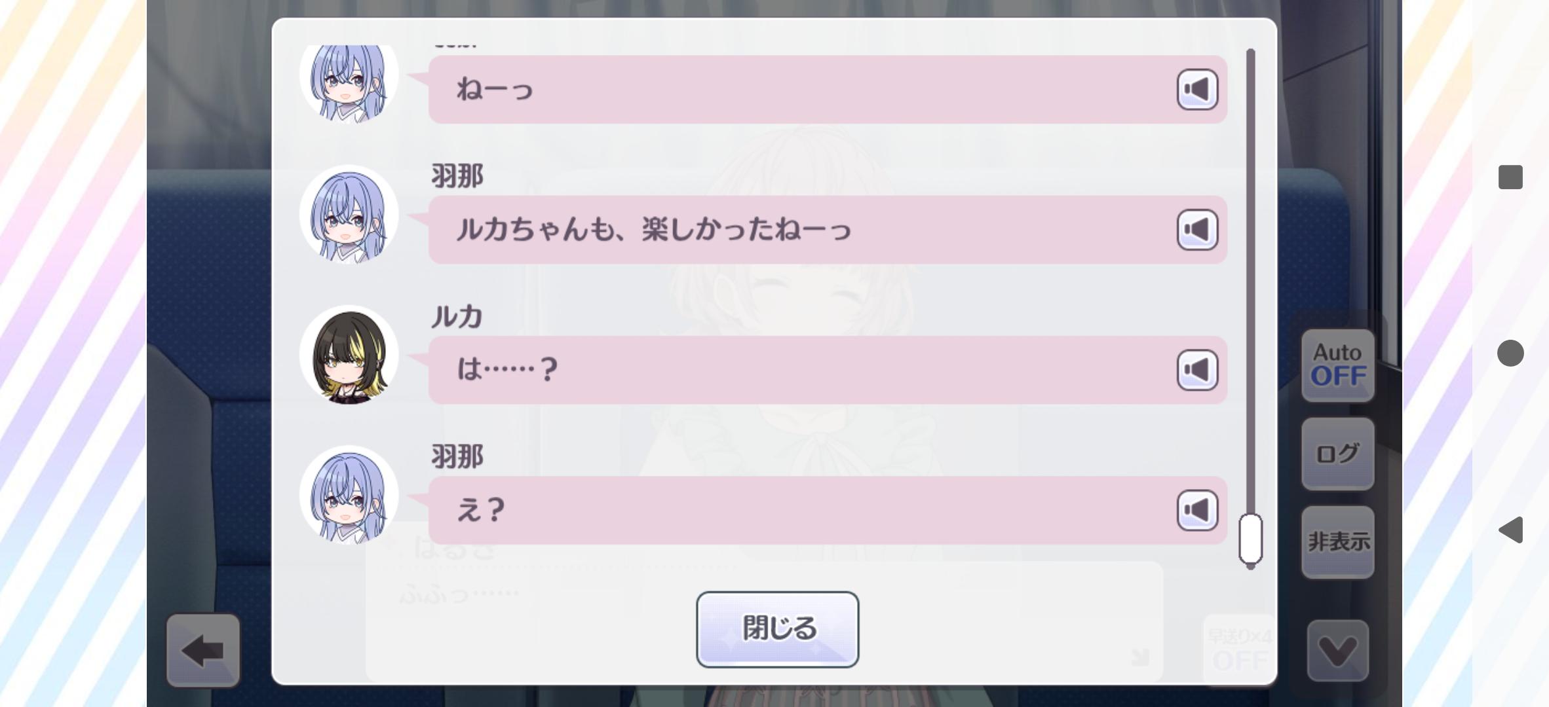Toggle fast-forward ×4 OFF switch

1239,650
